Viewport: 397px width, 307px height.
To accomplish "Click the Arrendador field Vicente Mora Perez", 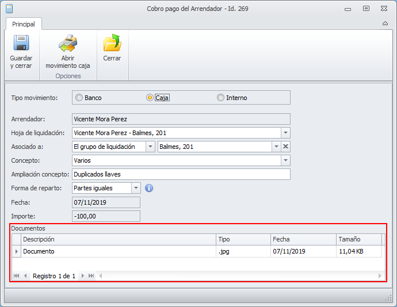I will click(x=181, y=119).
